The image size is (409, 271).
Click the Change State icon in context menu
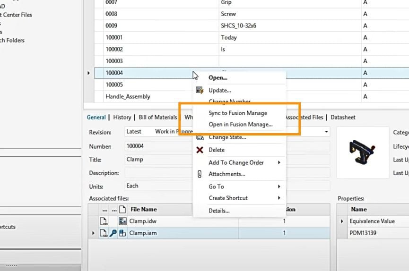click(200, 137)
